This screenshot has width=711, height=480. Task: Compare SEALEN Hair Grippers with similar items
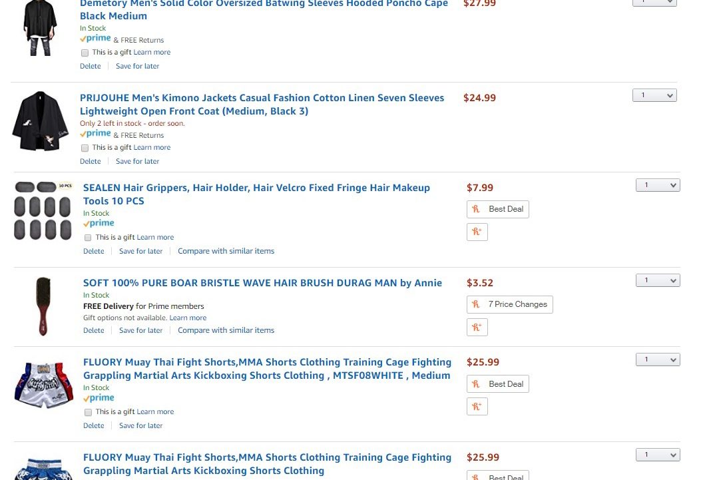pyautogui.click(x=226, y=251)
